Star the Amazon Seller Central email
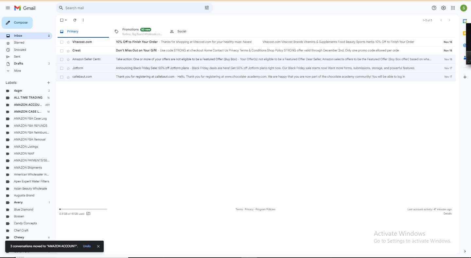This screenshot has width=471, height=258. pyautogui.click(x=68, y=59)
